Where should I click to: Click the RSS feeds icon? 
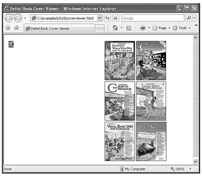click(129, 28)
